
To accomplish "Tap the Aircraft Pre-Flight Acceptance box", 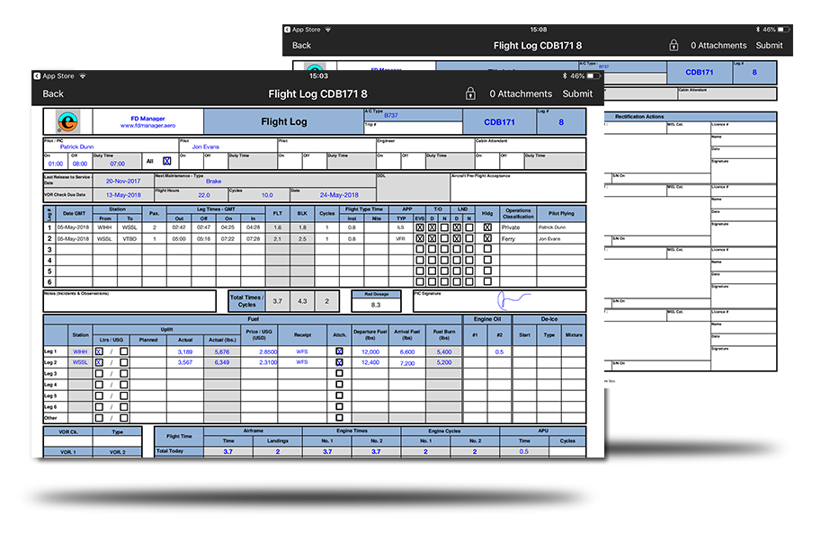I will coord(518,187).
